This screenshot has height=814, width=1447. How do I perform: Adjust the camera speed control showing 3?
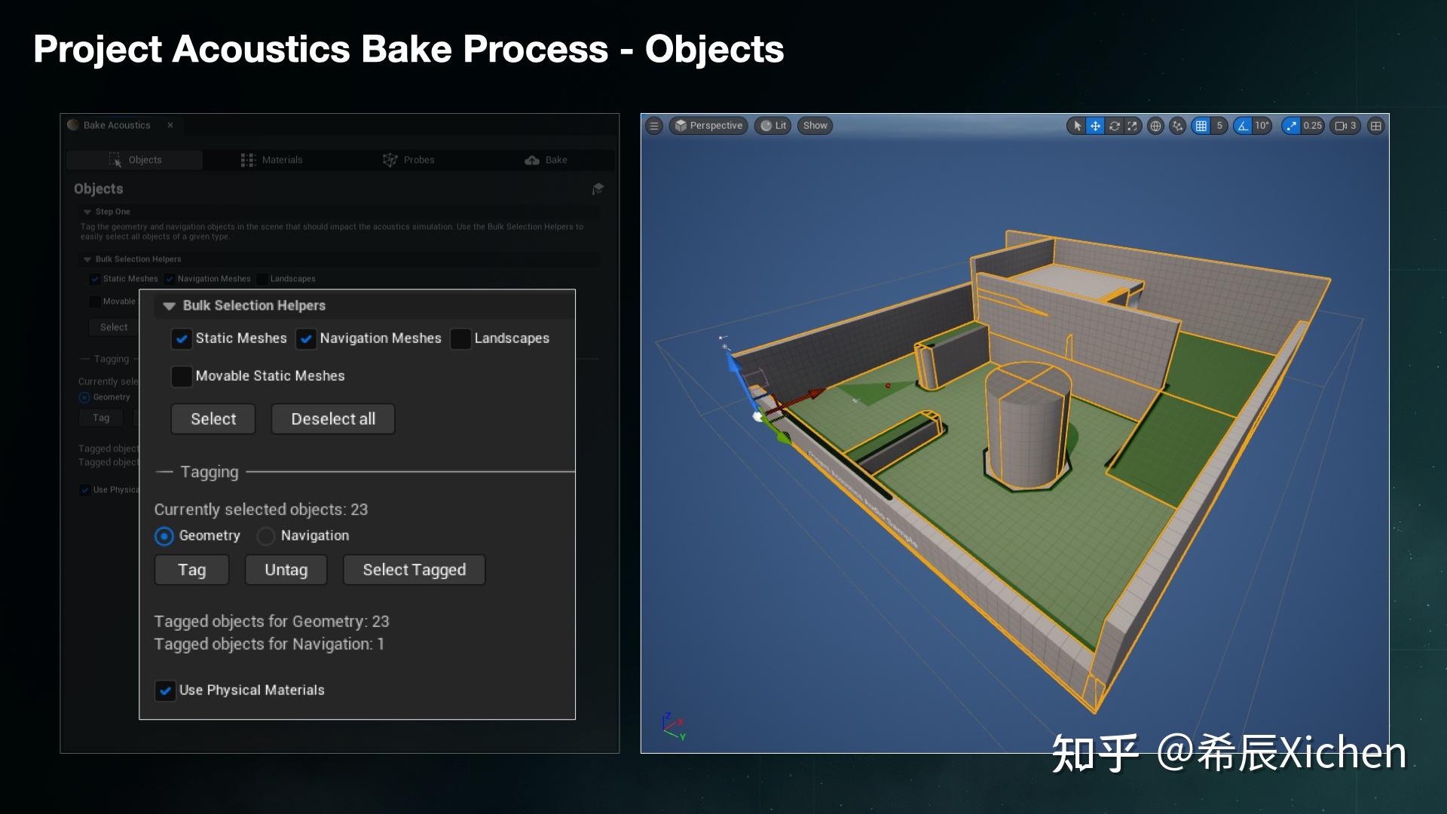(1346, 126)
